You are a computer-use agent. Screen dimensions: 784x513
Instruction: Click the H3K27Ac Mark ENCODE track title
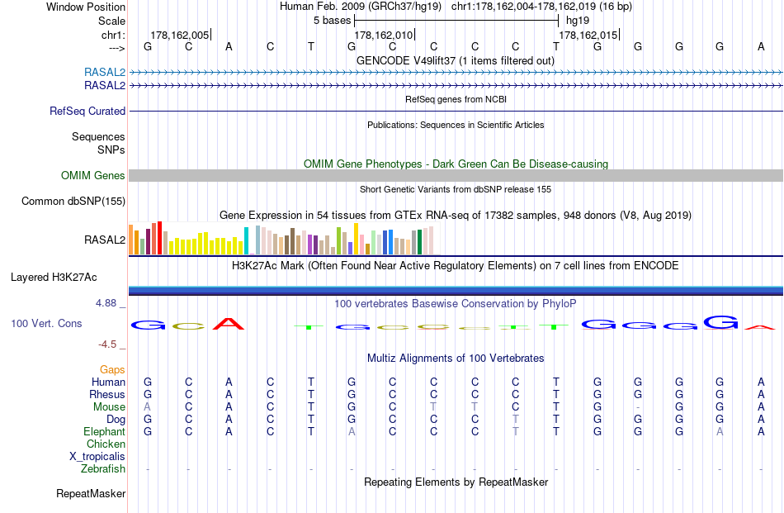tap(456, 265)
